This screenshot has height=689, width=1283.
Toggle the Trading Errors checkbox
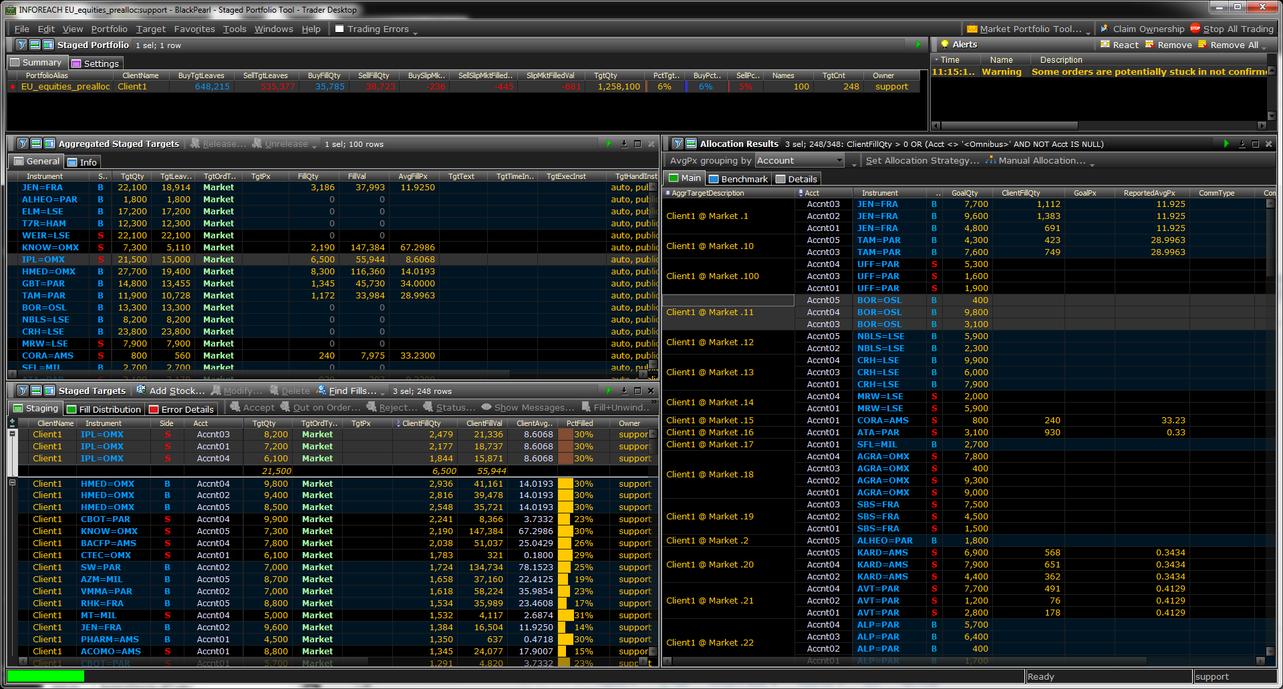pos(339,29)
